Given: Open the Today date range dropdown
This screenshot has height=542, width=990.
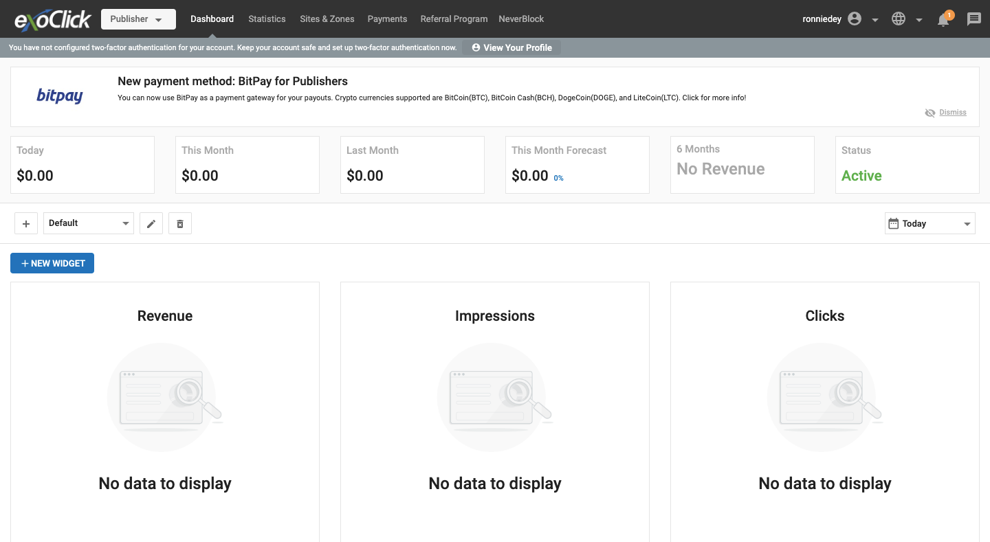Looking at the screenshot, I should (930, 223).
